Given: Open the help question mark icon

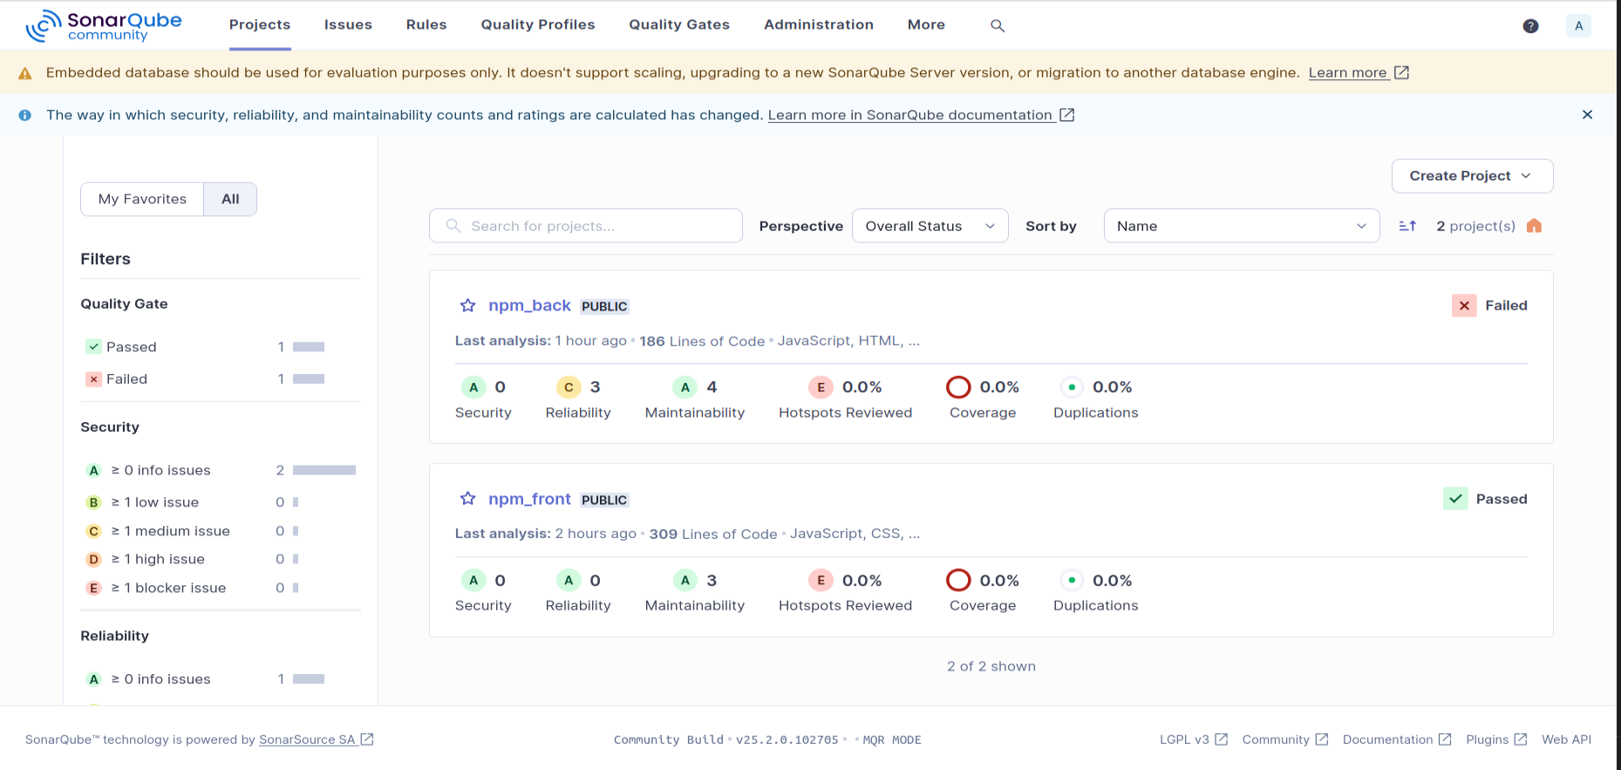Looking at the screenshot, I should coord(1530,26).
